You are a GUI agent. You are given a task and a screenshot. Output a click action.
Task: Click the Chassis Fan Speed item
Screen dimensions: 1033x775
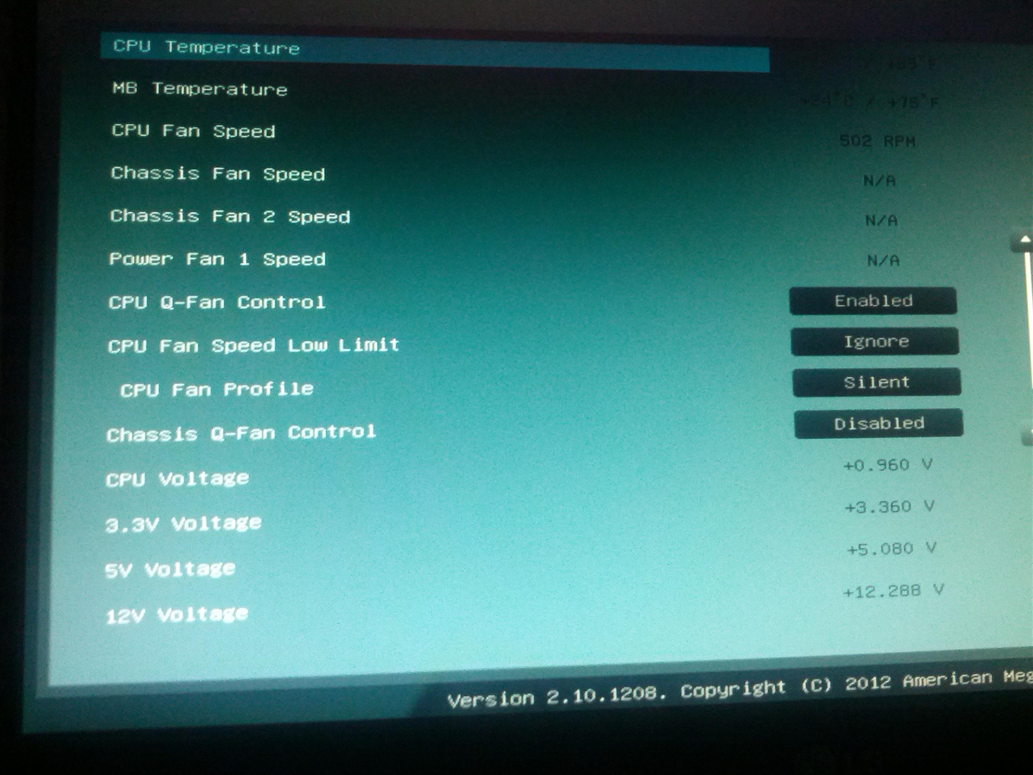[x=218, y=174]
